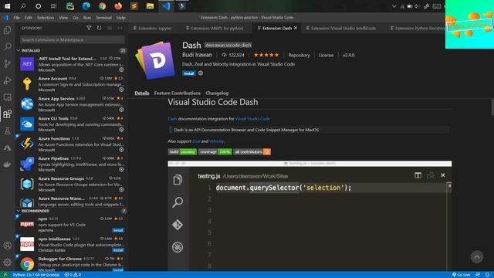Open the Terminal menu

click(x=103, y=18)
